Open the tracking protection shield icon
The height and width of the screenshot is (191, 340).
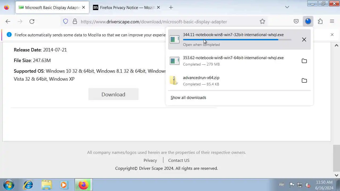pyautogui.click(x=66, y=21)
